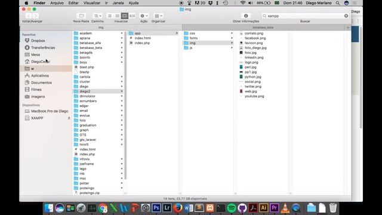
Task: Open the Janela menu
Action: click(x=118, y=3)
